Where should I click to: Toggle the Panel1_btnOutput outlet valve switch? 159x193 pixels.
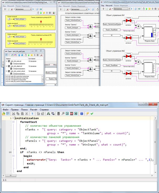(x=9, y=26)
